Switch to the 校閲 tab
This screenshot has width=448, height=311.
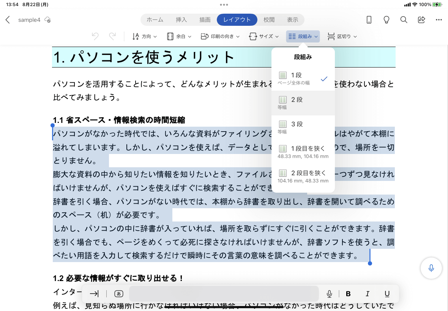(x=269, y=20)
